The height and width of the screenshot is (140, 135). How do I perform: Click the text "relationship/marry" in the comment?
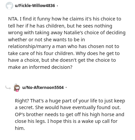point(29,46)
